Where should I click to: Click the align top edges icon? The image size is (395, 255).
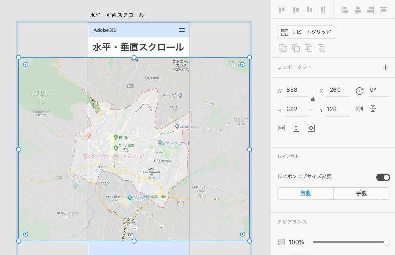pos(281,10)
